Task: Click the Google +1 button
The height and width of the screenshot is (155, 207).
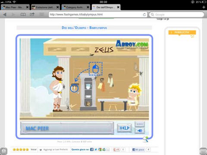Action: (116, 149)
